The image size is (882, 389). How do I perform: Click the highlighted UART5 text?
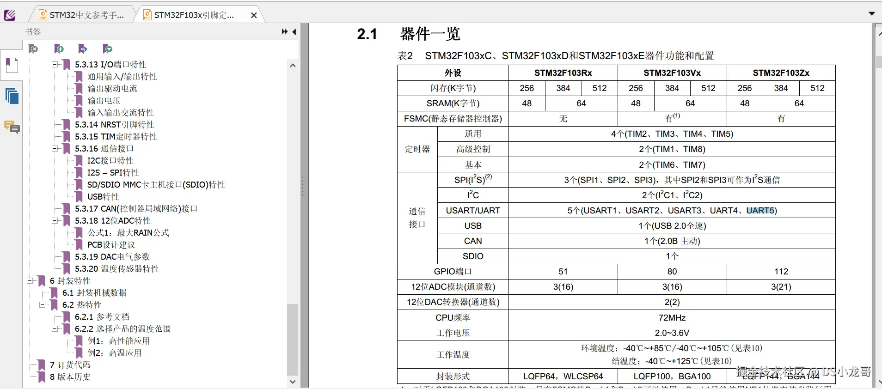click(760, 211)
